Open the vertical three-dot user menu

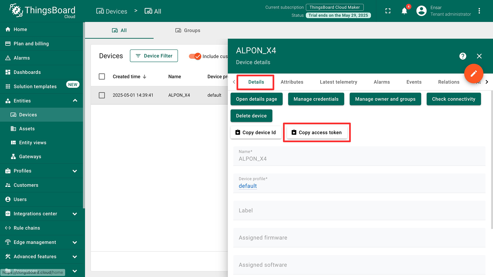click(479, 11)
